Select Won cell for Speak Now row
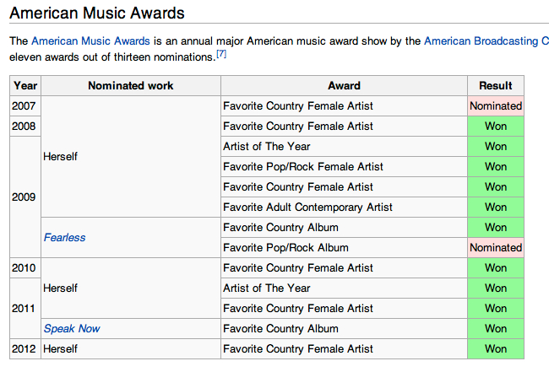The image size is (549, 372). (x=496, y=329)
